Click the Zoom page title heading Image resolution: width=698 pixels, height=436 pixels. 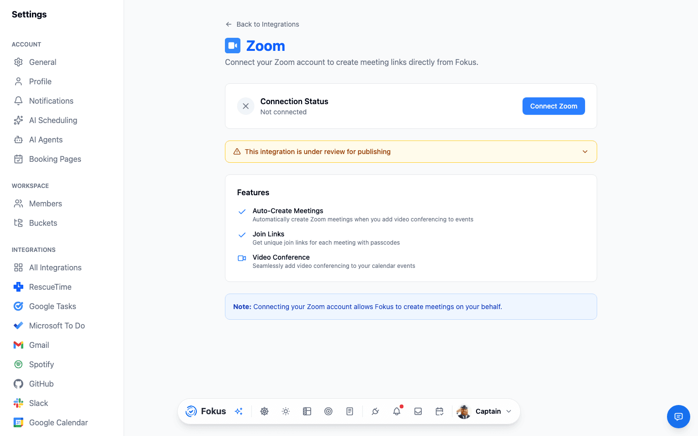(x=266, y=46)
